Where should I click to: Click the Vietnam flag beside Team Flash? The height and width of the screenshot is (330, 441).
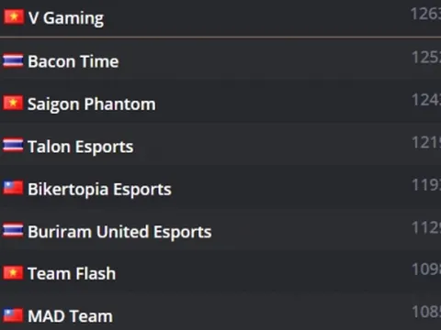point(13,273)
